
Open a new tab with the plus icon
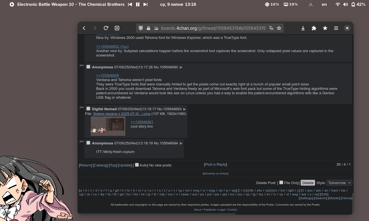coord(117,28)
